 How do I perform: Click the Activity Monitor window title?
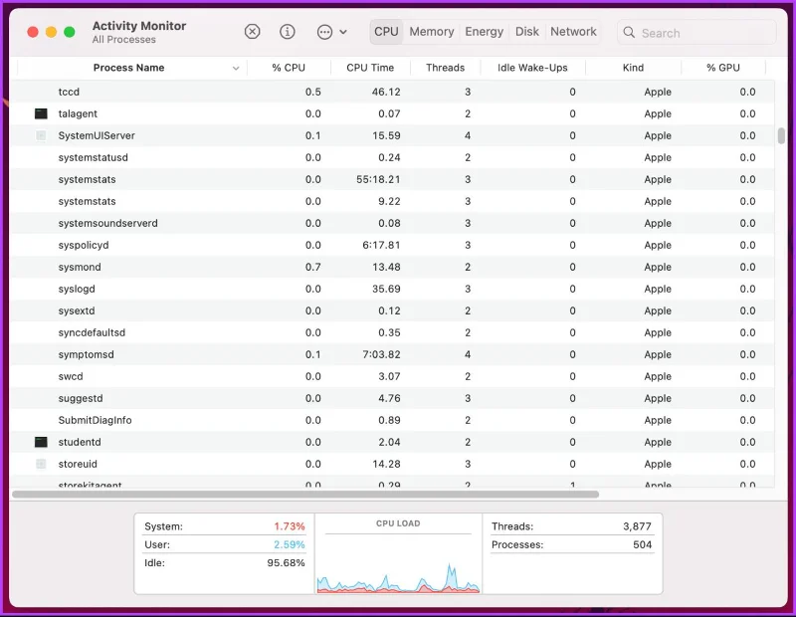139,26
